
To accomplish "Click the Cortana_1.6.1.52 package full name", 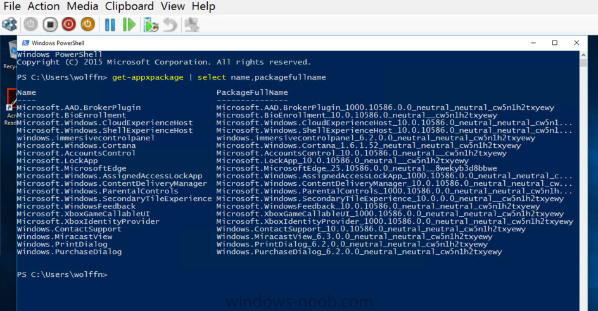I will (x=369, y=145).
